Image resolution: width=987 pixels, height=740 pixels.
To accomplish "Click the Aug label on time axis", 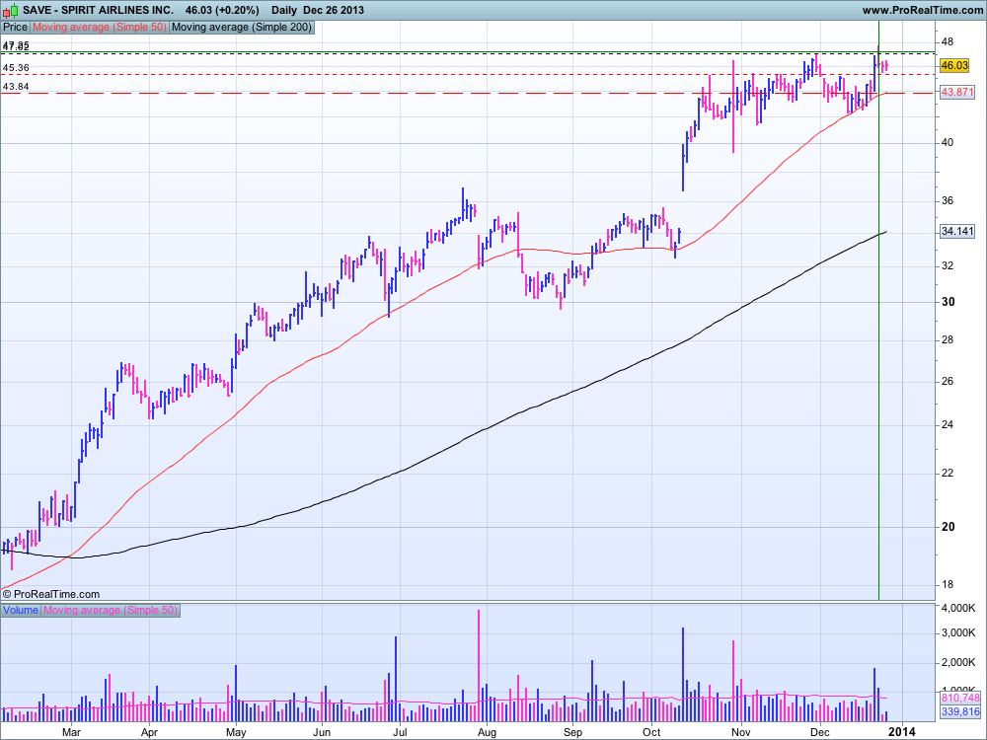I will point(487,732).
